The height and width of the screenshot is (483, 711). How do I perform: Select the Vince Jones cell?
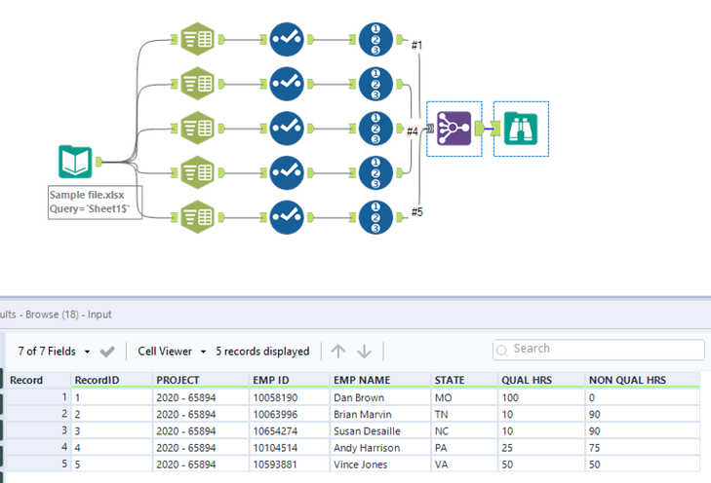380,464
